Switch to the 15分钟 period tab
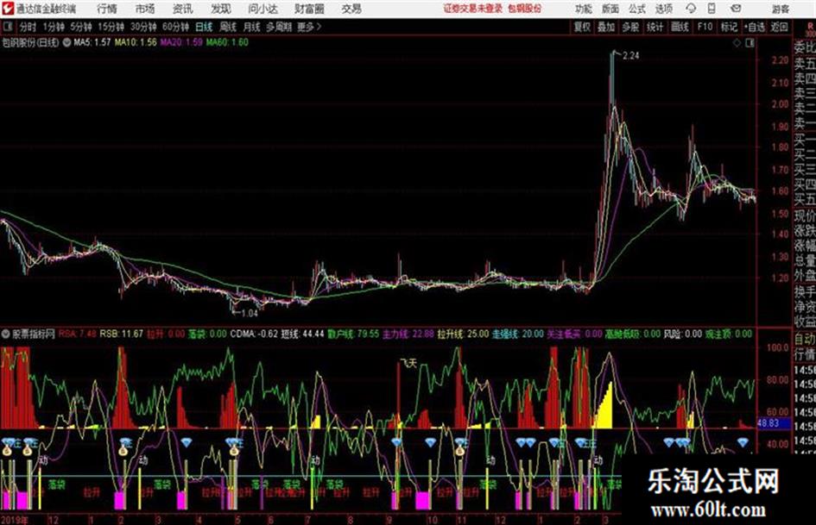Image resolution: width=816 pixels, height=525 pixels. click(x=111, y=27)
